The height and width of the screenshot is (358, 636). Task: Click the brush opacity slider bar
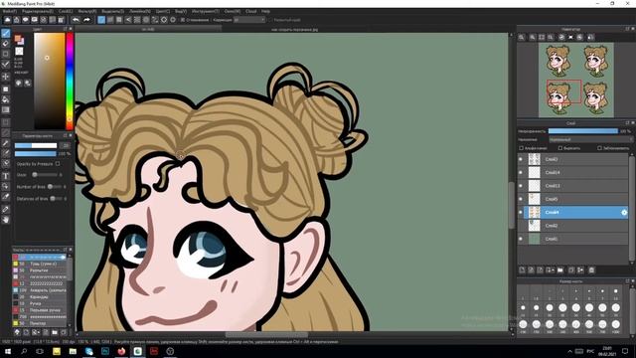coord(36,154)
